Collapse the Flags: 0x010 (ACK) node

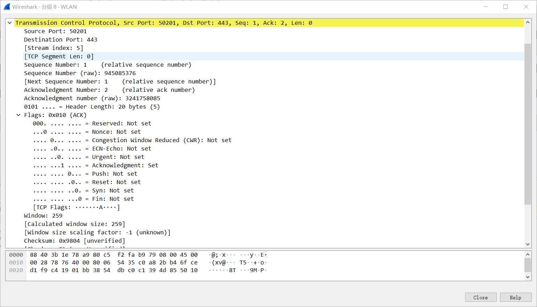tap(19, 115)
